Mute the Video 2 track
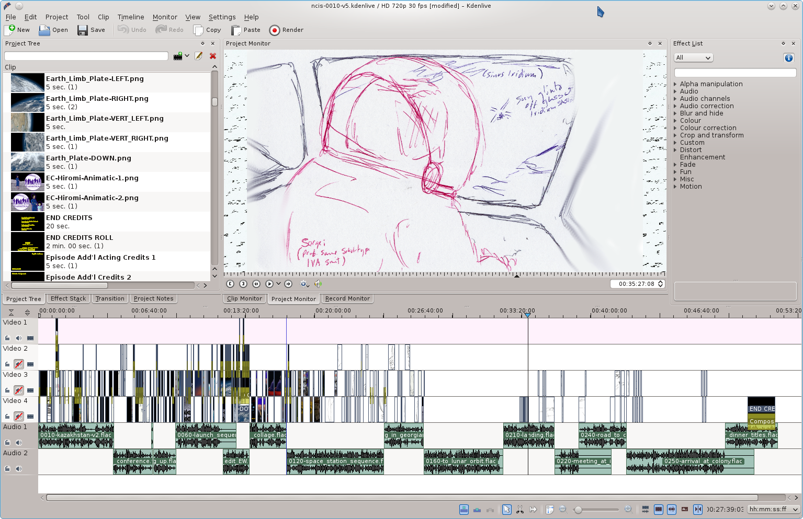Viewport: 803px width, 519px height. [18, 364]
